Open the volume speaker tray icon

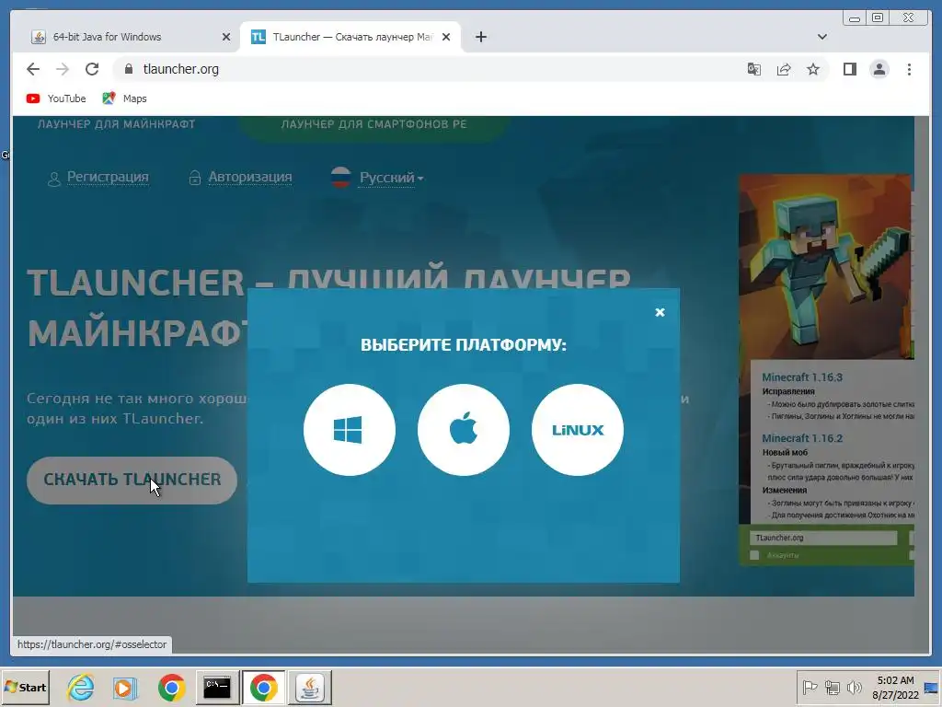[x=854, y=687]
